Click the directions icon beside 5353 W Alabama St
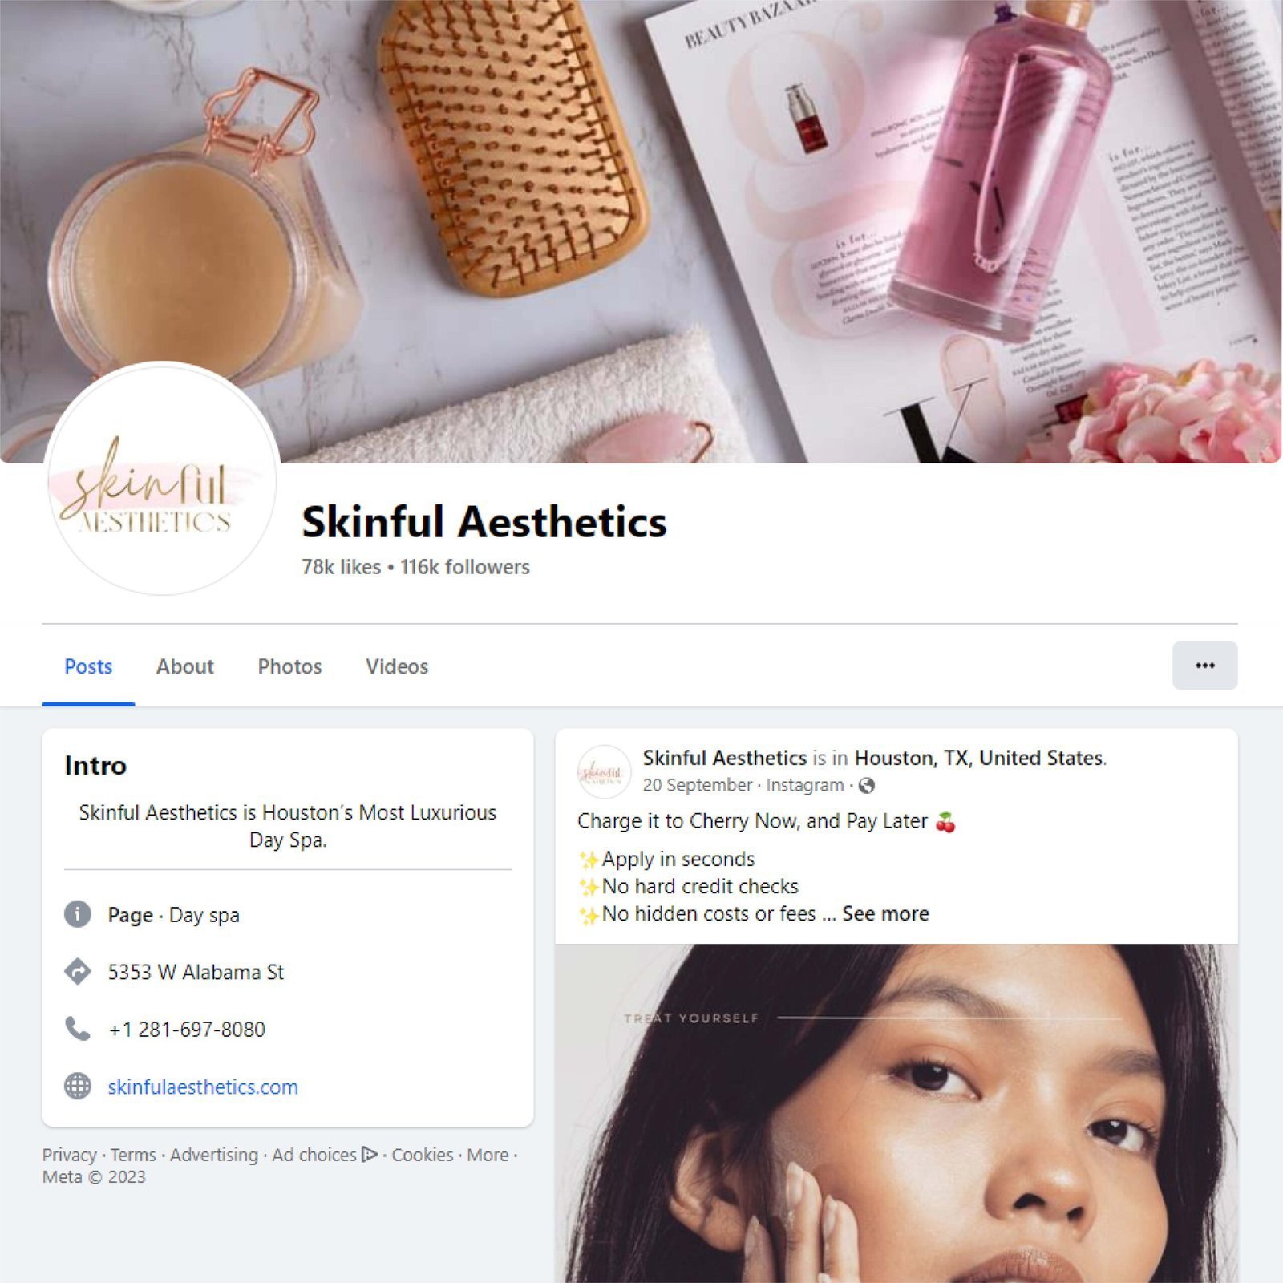 [x=78, y=972]
